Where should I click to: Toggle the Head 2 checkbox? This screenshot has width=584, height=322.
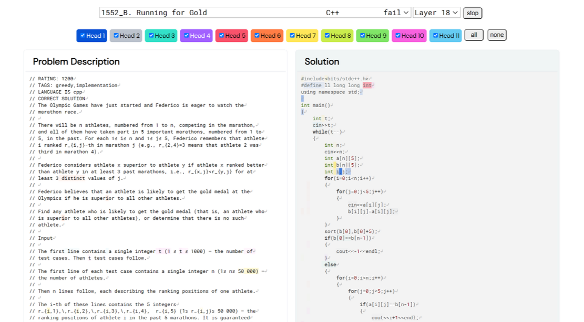pos(116,36)
